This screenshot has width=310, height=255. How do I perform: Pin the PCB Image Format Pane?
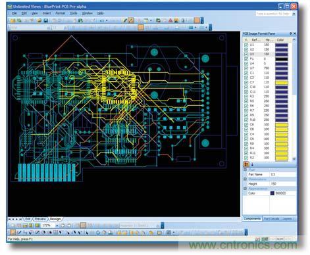point(290,34)
